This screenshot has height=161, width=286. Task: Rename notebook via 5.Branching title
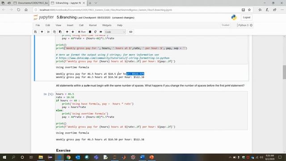click(x=67, y=17)
